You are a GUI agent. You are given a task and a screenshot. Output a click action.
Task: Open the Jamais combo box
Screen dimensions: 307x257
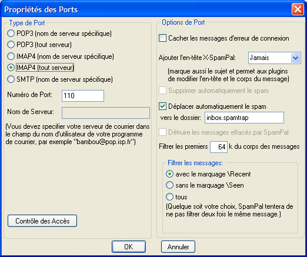[274, 58]
